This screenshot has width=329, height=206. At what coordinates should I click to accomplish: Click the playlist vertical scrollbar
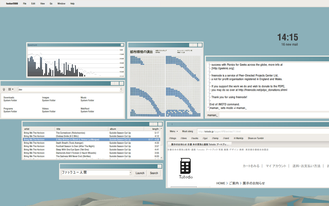[x=161, y=143]
